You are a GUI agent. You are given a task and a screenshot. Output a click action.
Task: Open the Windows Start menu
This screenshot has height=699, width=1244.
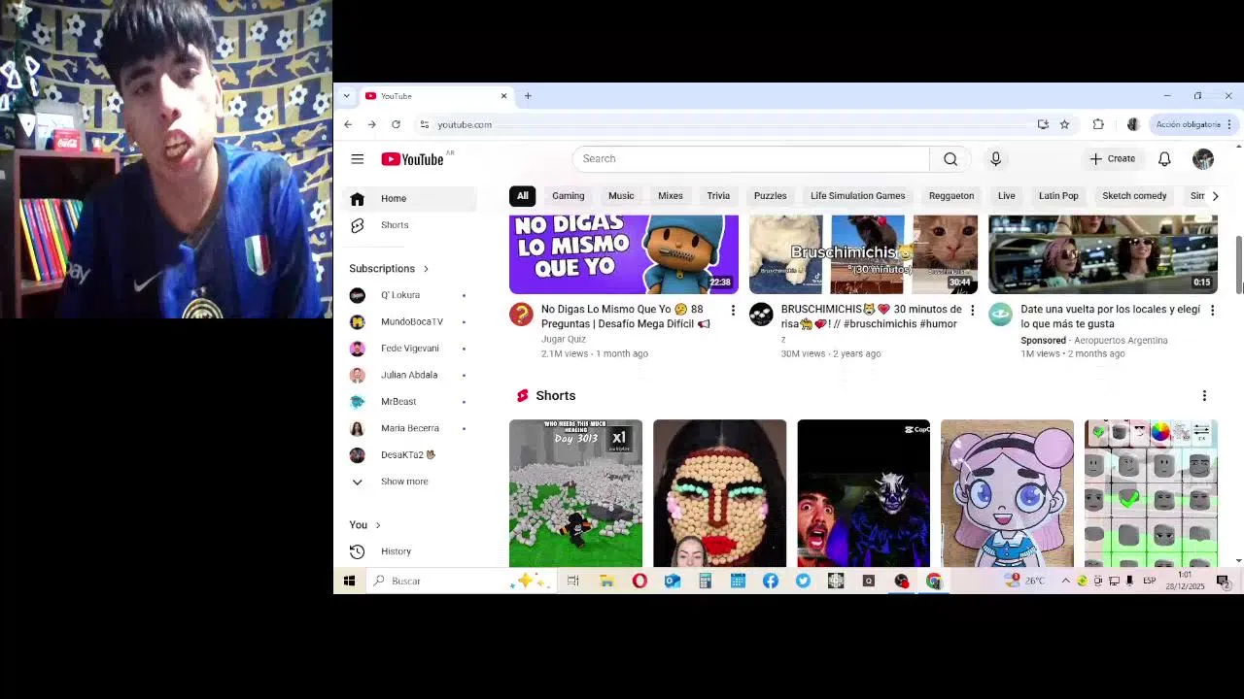[349, 582]
